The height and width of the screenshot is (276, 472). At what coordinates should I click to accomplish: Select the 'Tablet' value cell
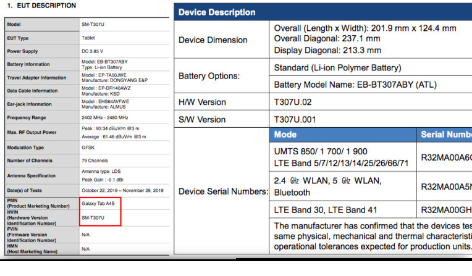click(x=88, y=38)
